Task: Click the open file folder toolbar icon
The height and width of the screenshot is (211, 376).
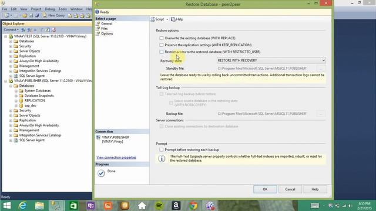Action: click(25, 15)
